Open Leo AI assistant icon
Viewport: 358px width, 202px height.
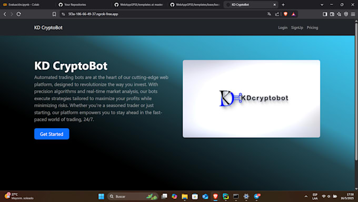(x=339, y=14)
